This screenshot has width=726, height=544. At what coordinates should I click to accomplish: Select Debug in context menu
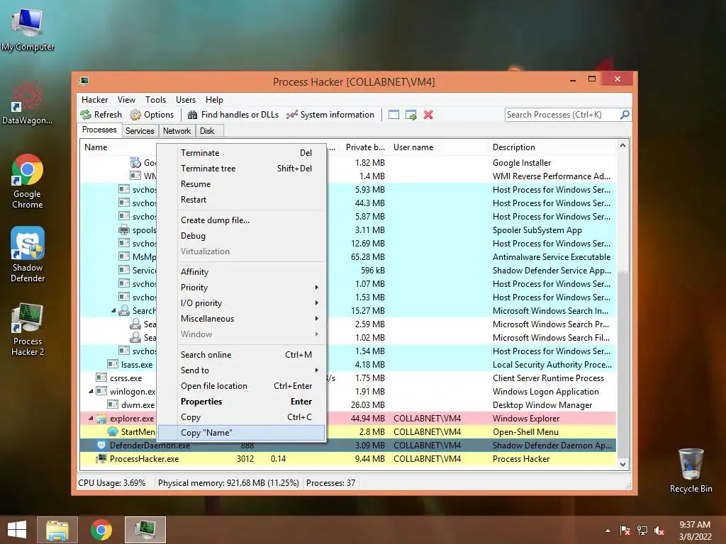tap(252, 235)
